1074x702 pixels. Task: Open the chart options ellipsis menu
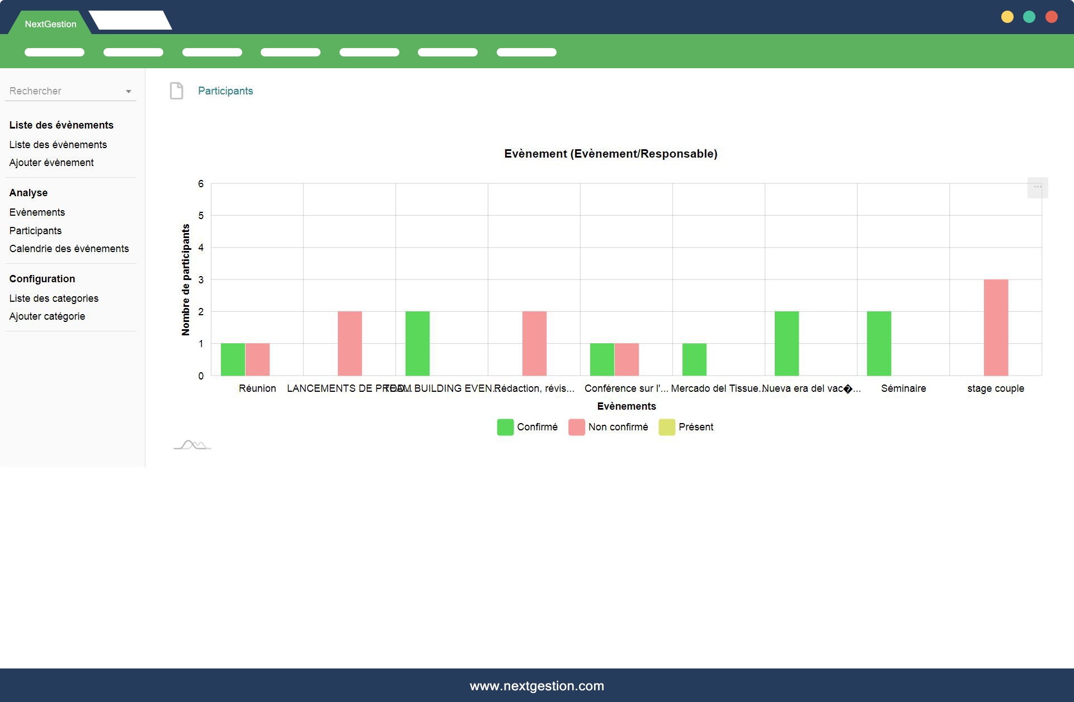tap(1037, 187)
